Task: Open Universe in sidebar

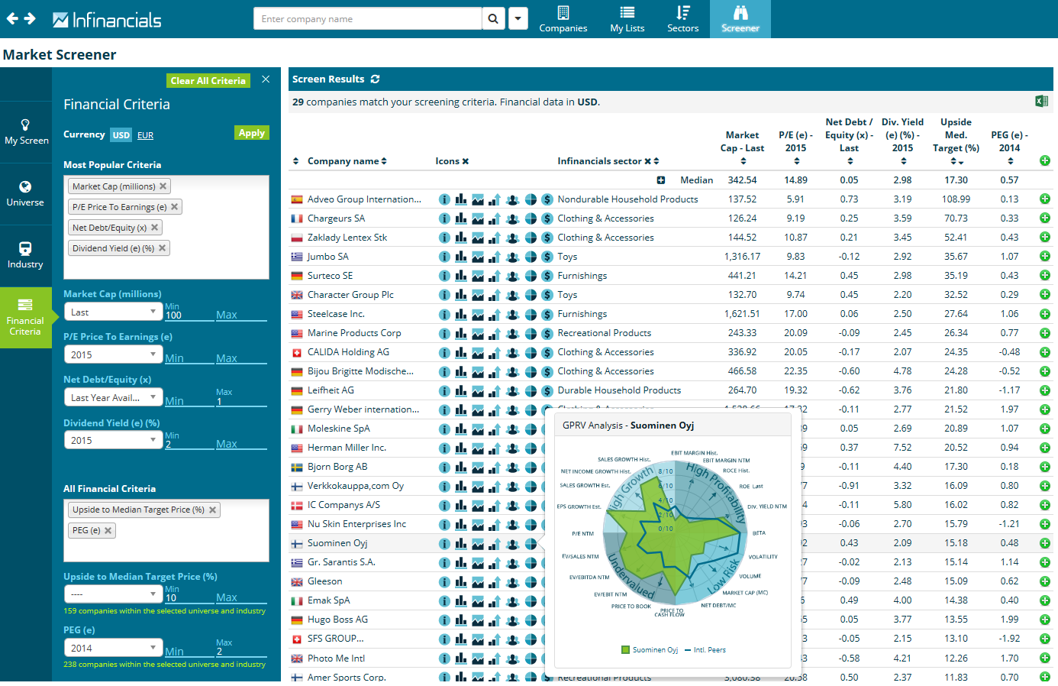Action: pyautogui.click(x=26, y=194)
